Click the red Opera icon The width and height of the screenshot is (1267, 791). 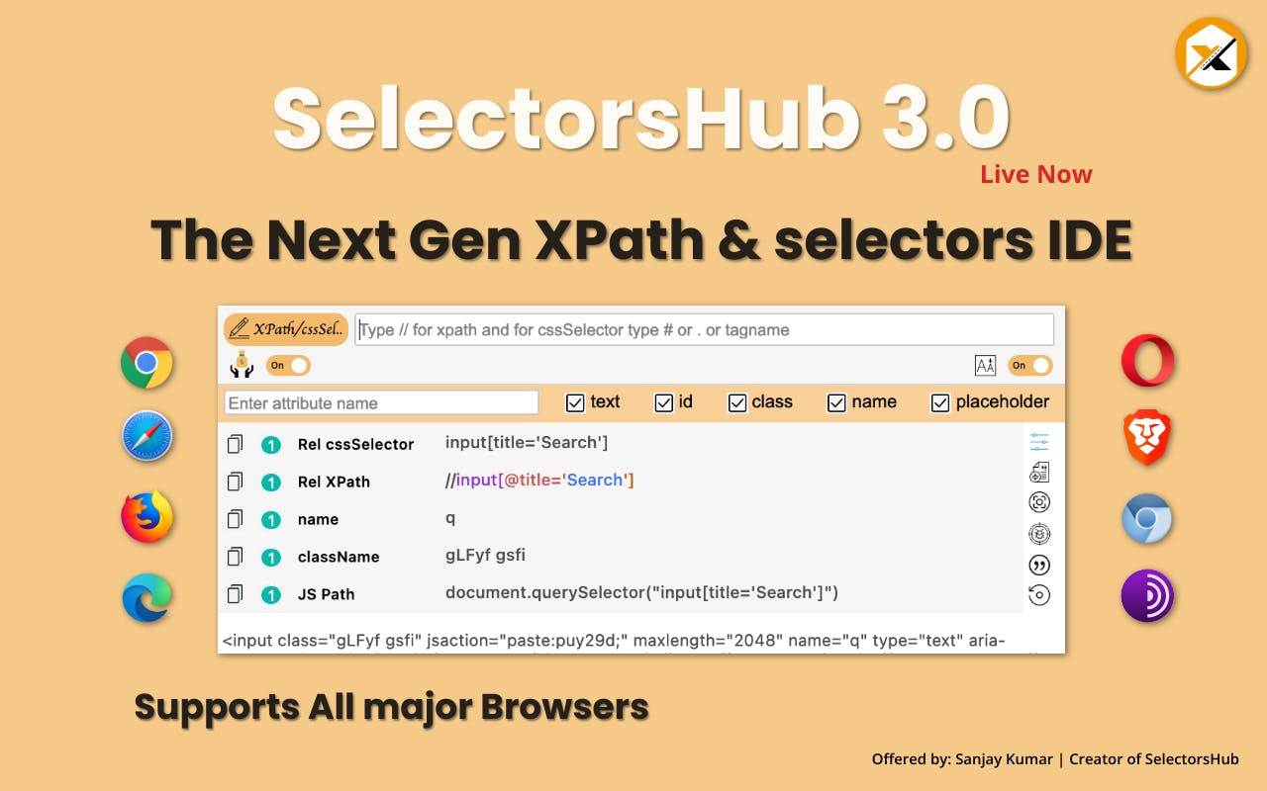click(x=1147, y=361)
